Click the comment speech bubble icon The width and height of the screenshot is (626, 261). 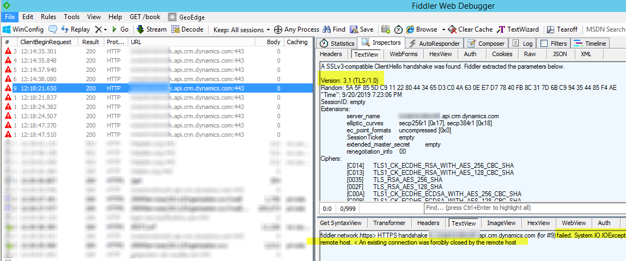52,29
